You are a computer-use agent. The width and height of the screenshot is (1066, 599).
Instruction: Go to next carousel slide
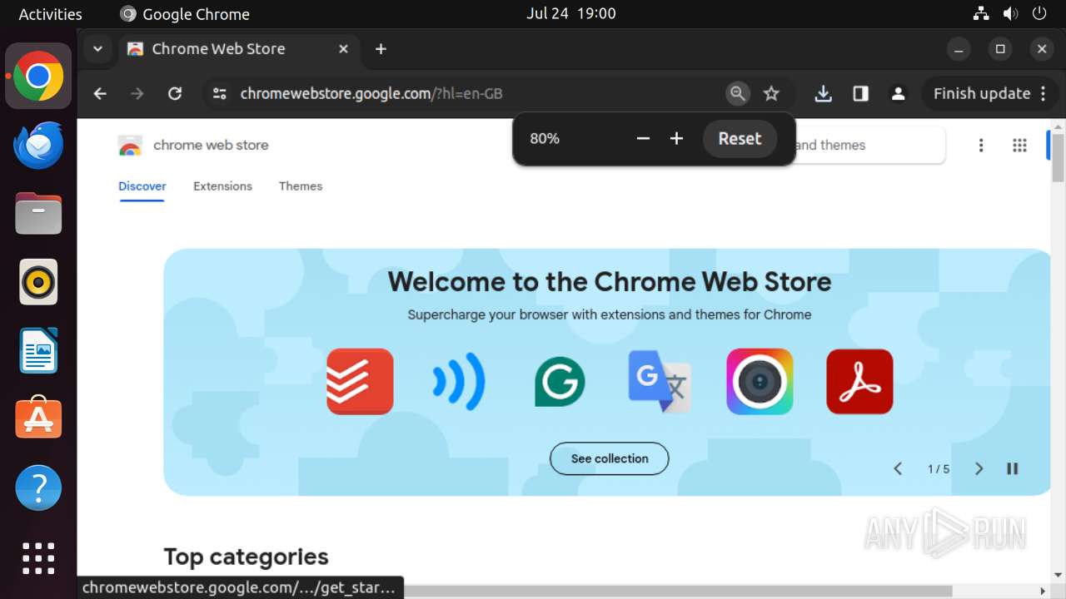pos(979,469)
